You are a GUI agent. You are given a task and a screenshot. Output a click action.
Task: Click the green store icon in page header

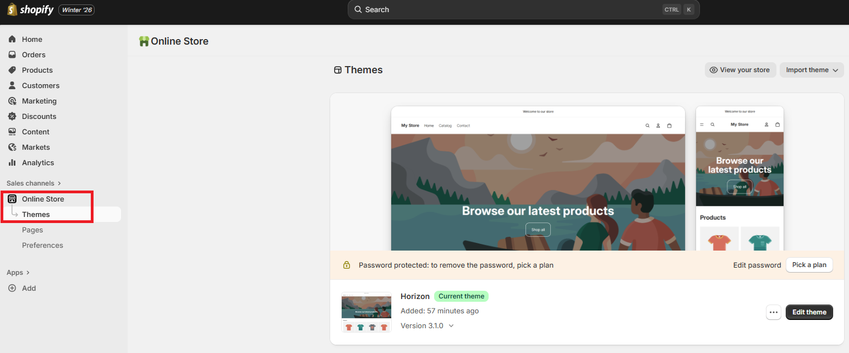coord(144,41)
